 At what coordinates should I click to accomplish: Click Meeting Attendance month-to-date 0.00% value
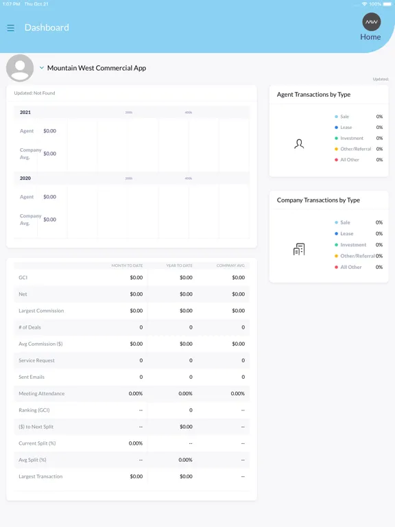tap(136, 394)
